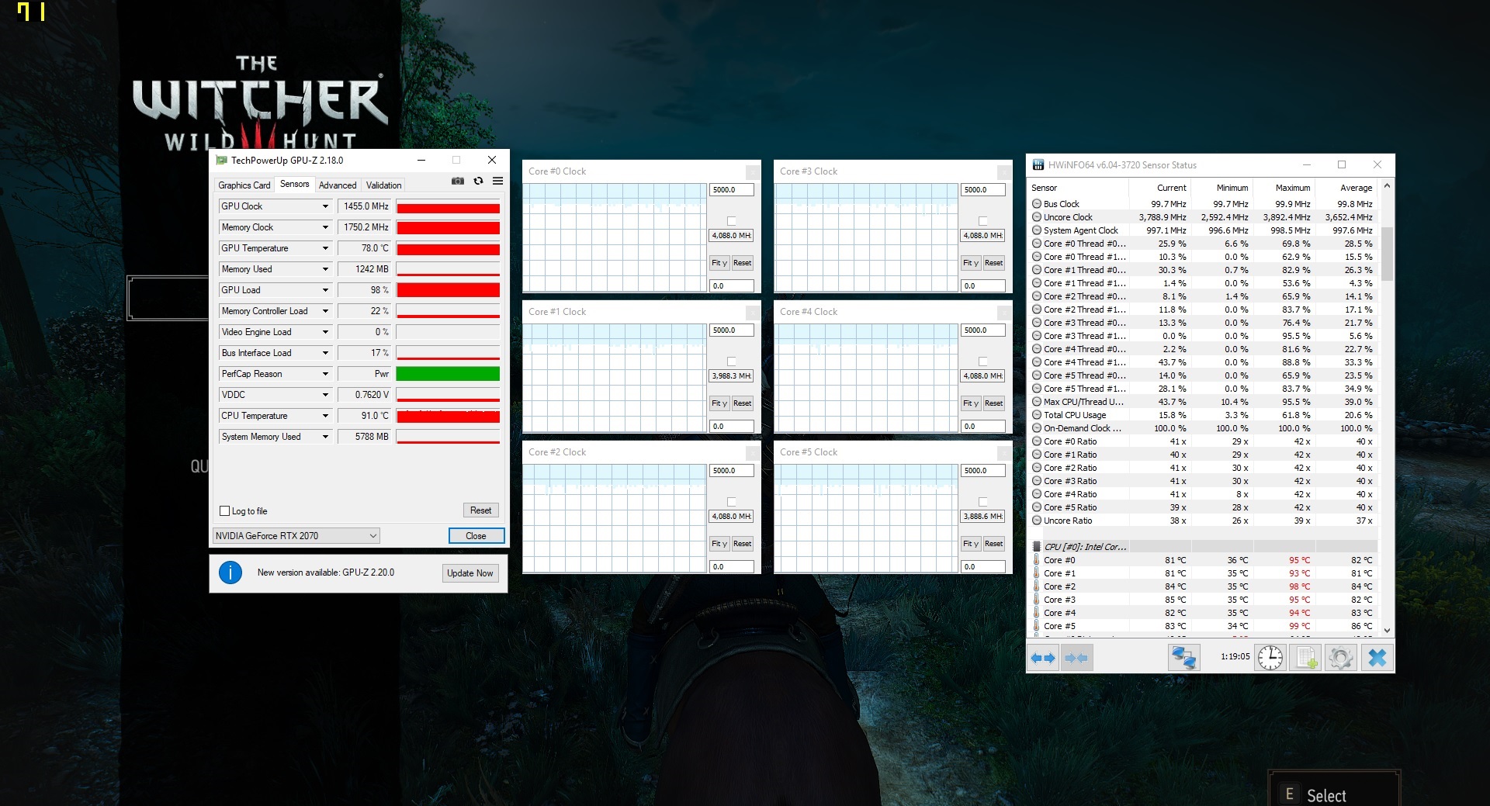The image size is (1490, 806).
Task: Click the blue info icon in the update notice
Action: [x=230, y=573]
